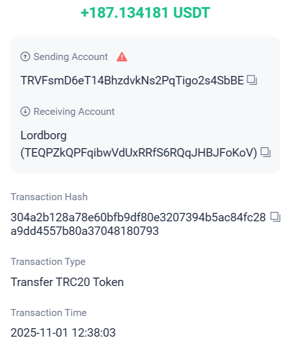Click the Receiving Account label
This screenshot has height=354, width=290.
(x=74, y=112)
